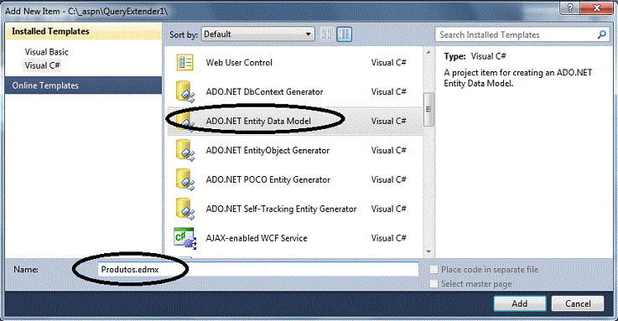Click the Search Installed Templates box

pos(522,34)
